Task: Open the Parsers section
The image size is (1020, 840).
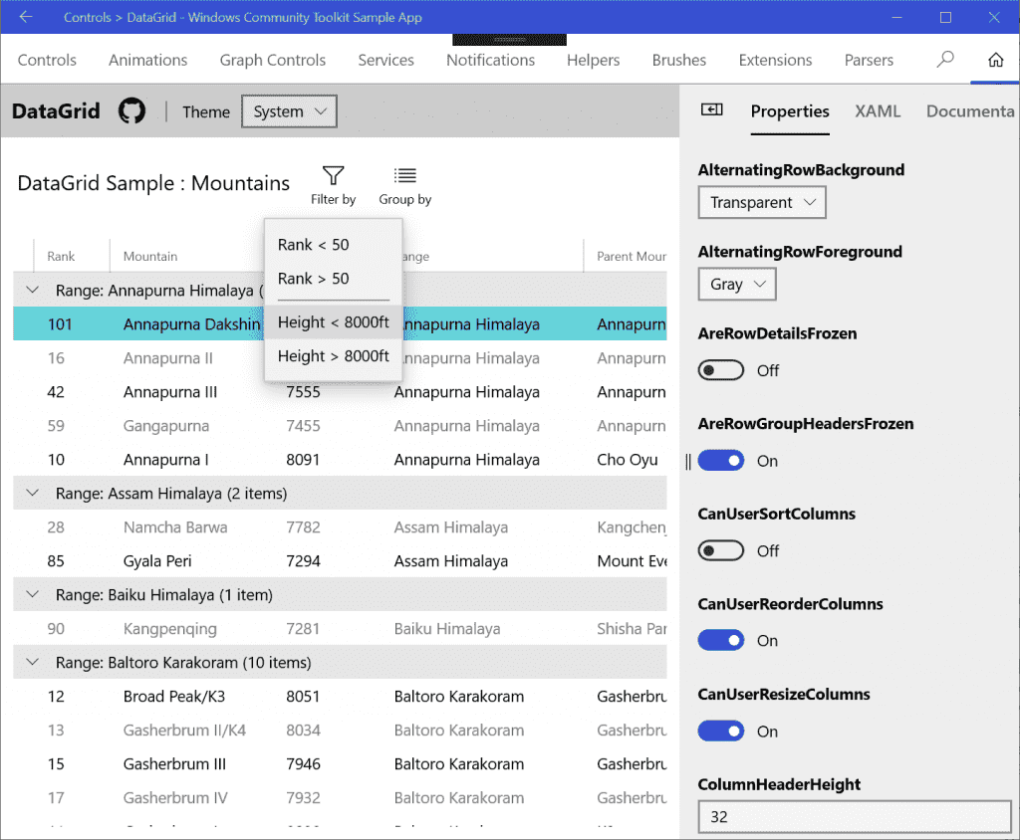Action: [x=869, y=60]
